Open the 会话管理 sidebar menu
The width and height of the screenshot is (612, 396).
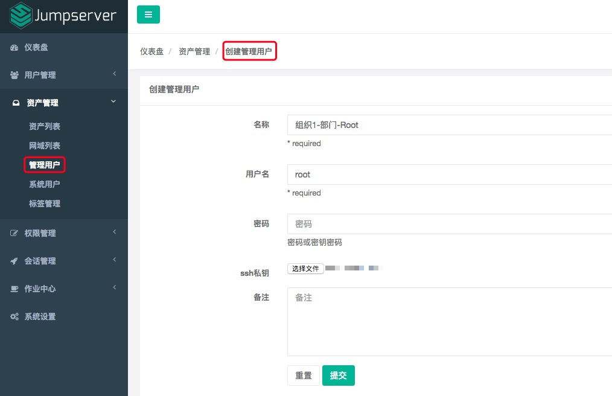coord(64,261)
